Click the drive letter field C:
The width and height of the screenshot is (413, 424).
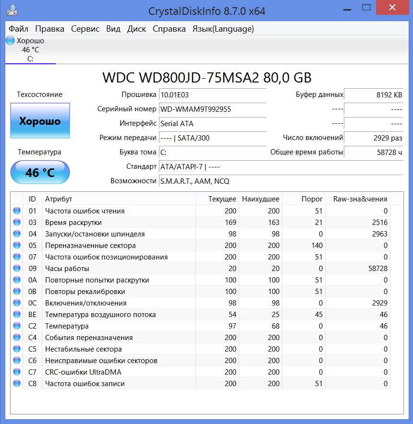click(213, 152)
